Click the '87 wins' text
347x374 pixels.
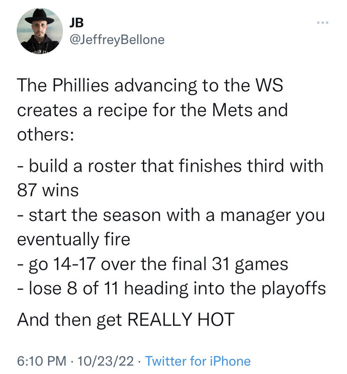(x=48, y=190)
